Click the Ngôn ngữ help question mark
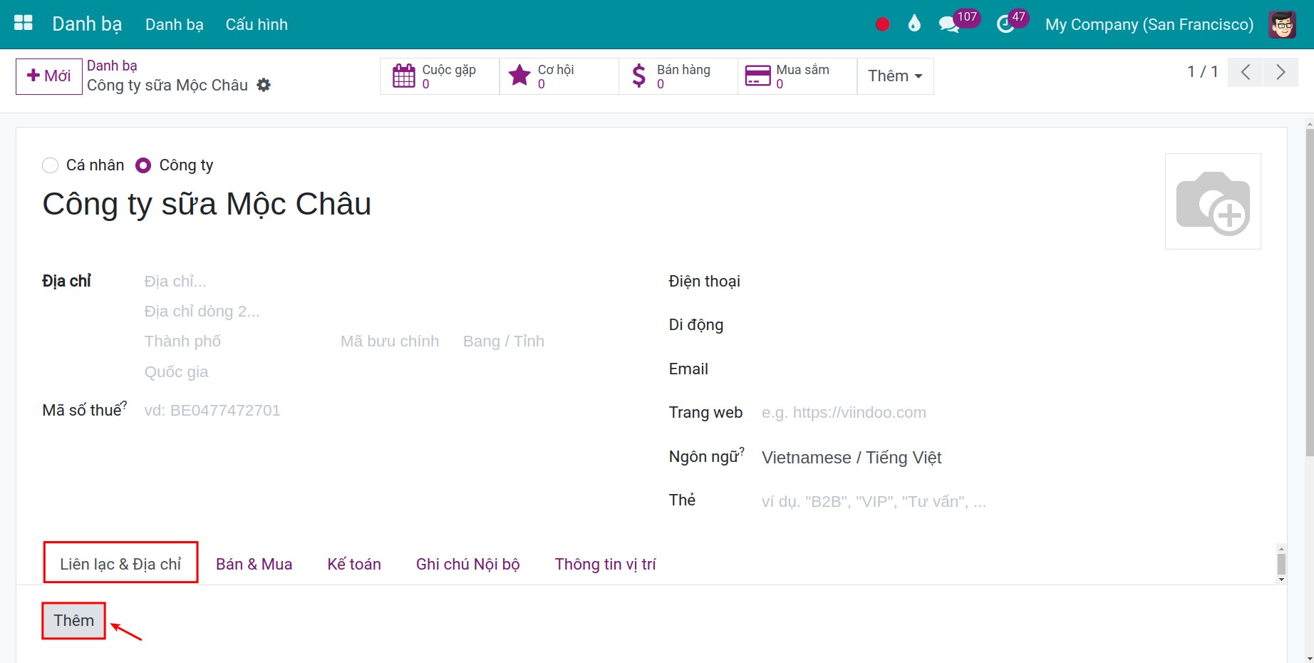1314x663 pixels. (741, 451)
